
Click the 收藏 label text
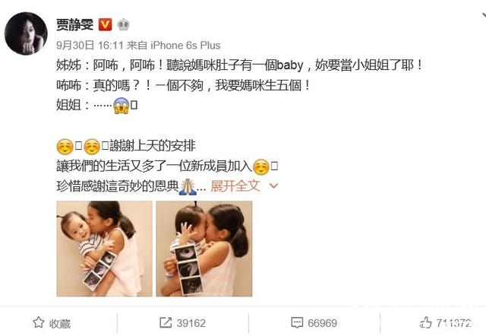coord(60,324)
